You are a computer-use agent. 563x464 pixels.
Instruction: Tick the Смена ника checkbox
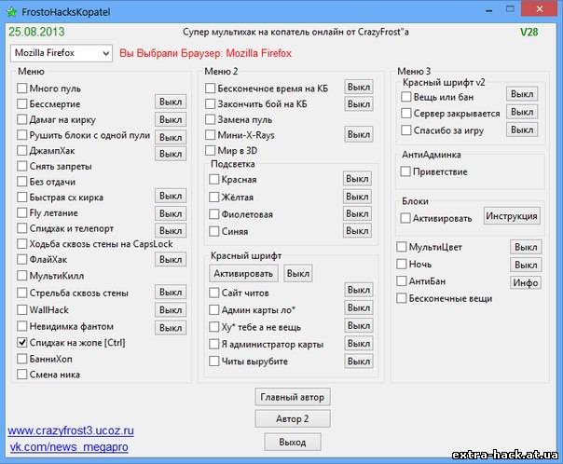(22, 375)
